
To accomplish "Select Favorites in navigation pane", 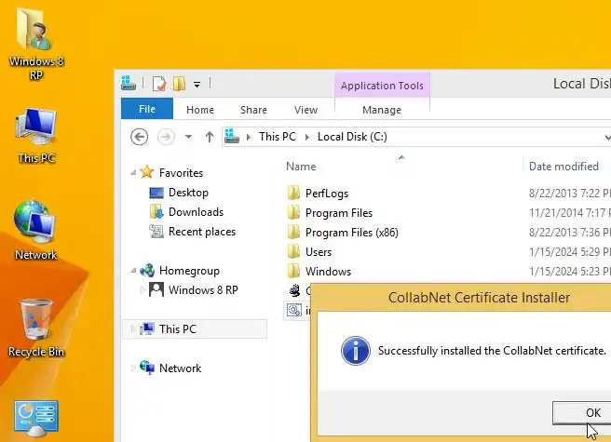I will pyautogui.click(x=181, y=172).
